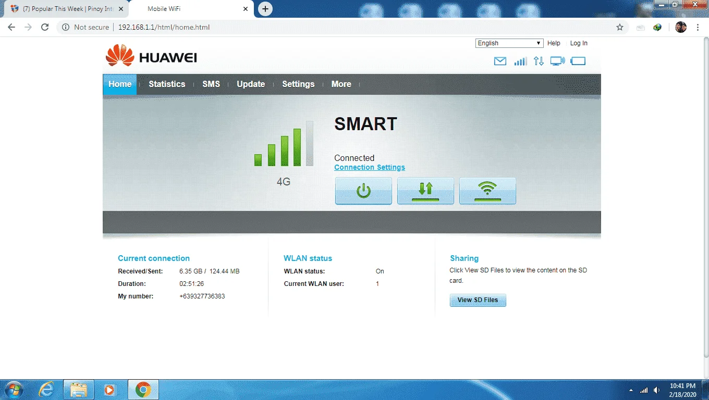Image resolution: width=709 pixels, height=400 pixels.
Task: Close the Mobile WiFi tab
Action: click(245, 9)
